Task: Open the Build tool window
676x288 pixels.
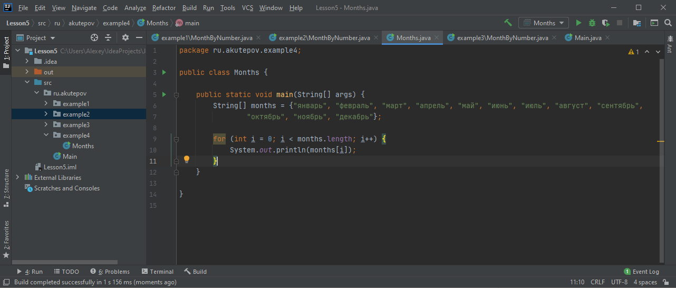Action: [x=195, y=272]
